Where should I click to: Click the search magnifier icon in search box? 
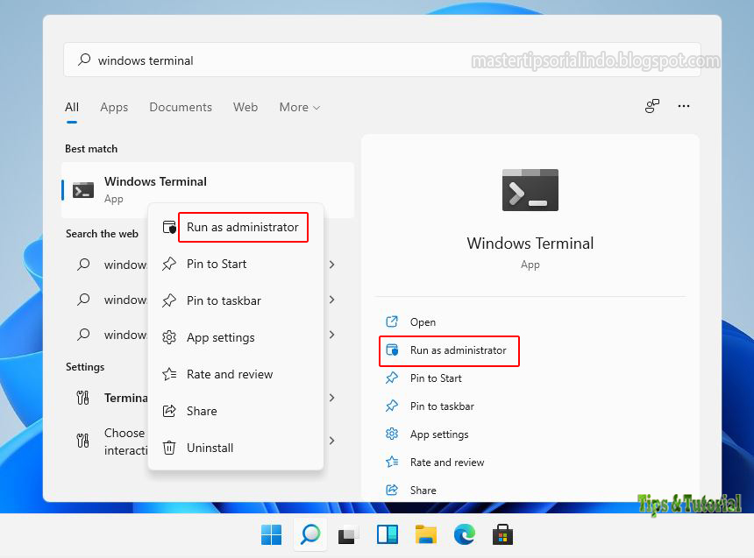pos(84,60)
